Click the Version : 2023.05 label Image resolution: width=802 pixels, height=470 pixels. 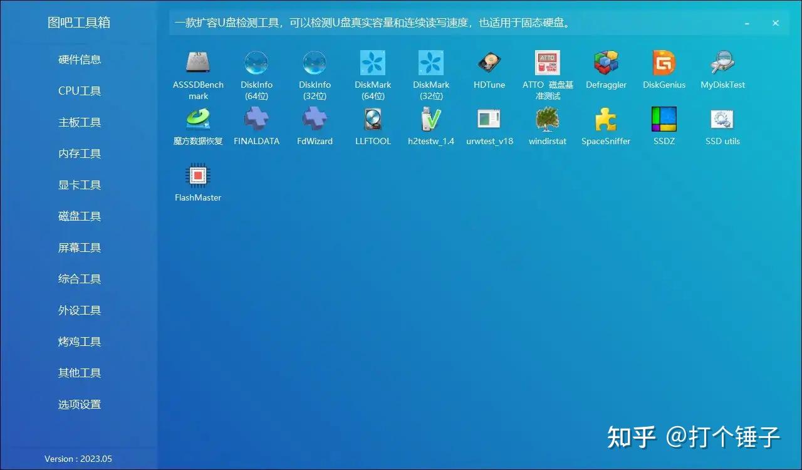click(78, 459)
